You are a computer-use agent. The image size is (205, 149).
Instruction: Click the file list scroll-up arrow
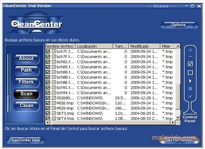[178, 46]
